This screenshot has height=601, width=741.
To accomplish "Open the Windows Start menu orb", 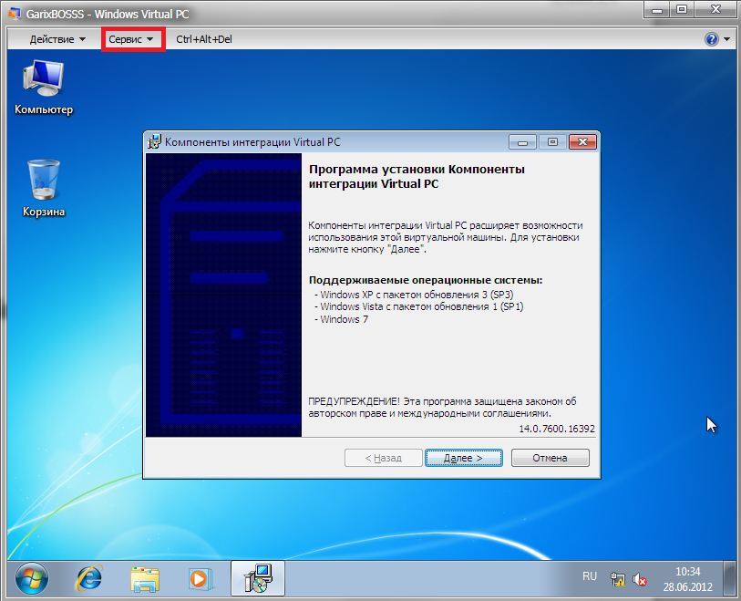I will [32, 578].
